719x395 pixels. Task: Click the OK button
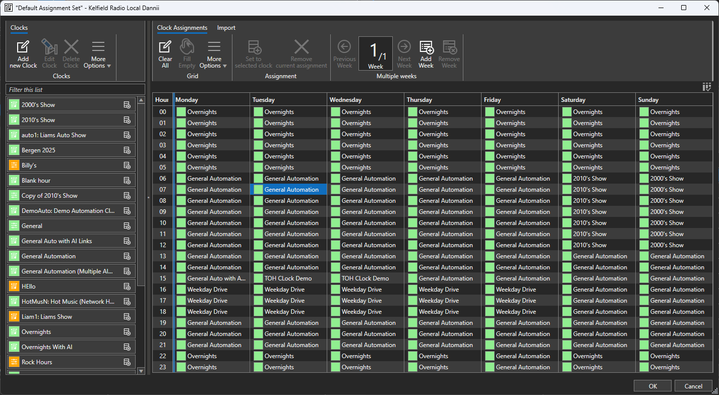pyautogui.click(x=653, y=386)
